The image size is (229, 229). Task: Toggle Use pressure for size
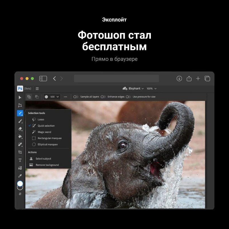128,97
